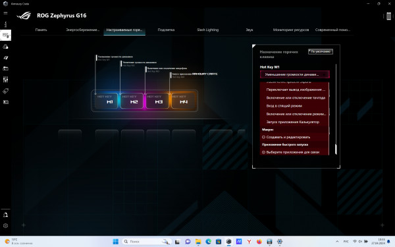Image resolution: width=395 pixels, height=247 pixels.
Task: Switch to the Slash Lighting tab
Action: 207,30
